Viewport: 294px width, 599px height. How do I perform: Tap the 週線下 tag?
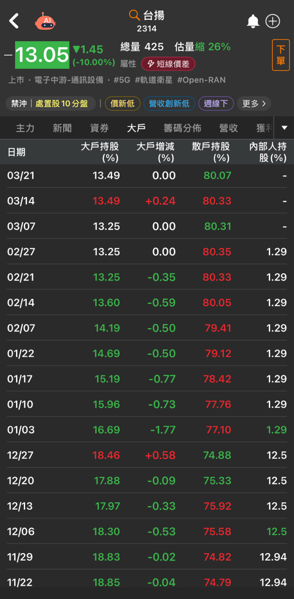tap(216, 103)
